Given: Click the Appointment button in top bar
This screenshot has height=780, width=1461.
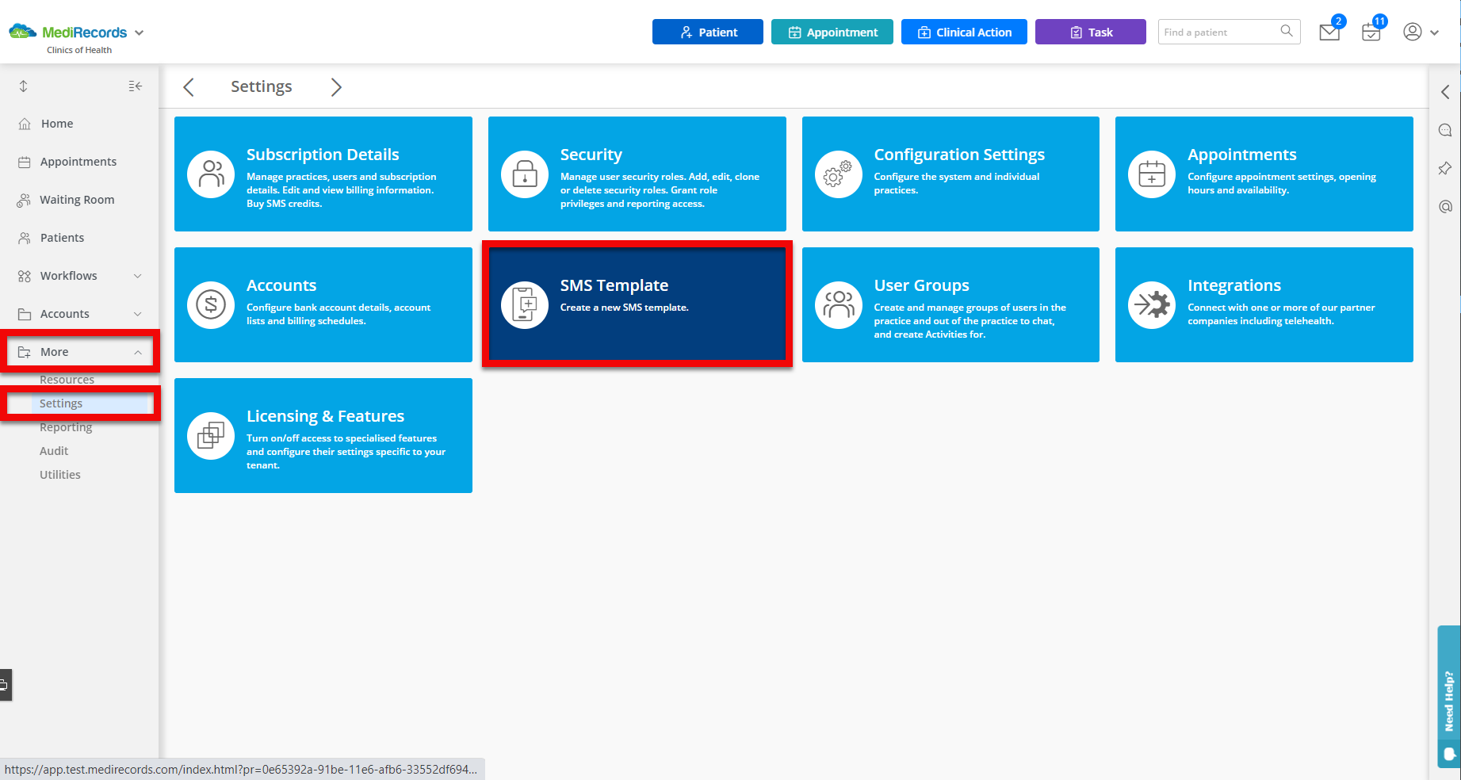Looking at the screenshot, I should 832,32.
